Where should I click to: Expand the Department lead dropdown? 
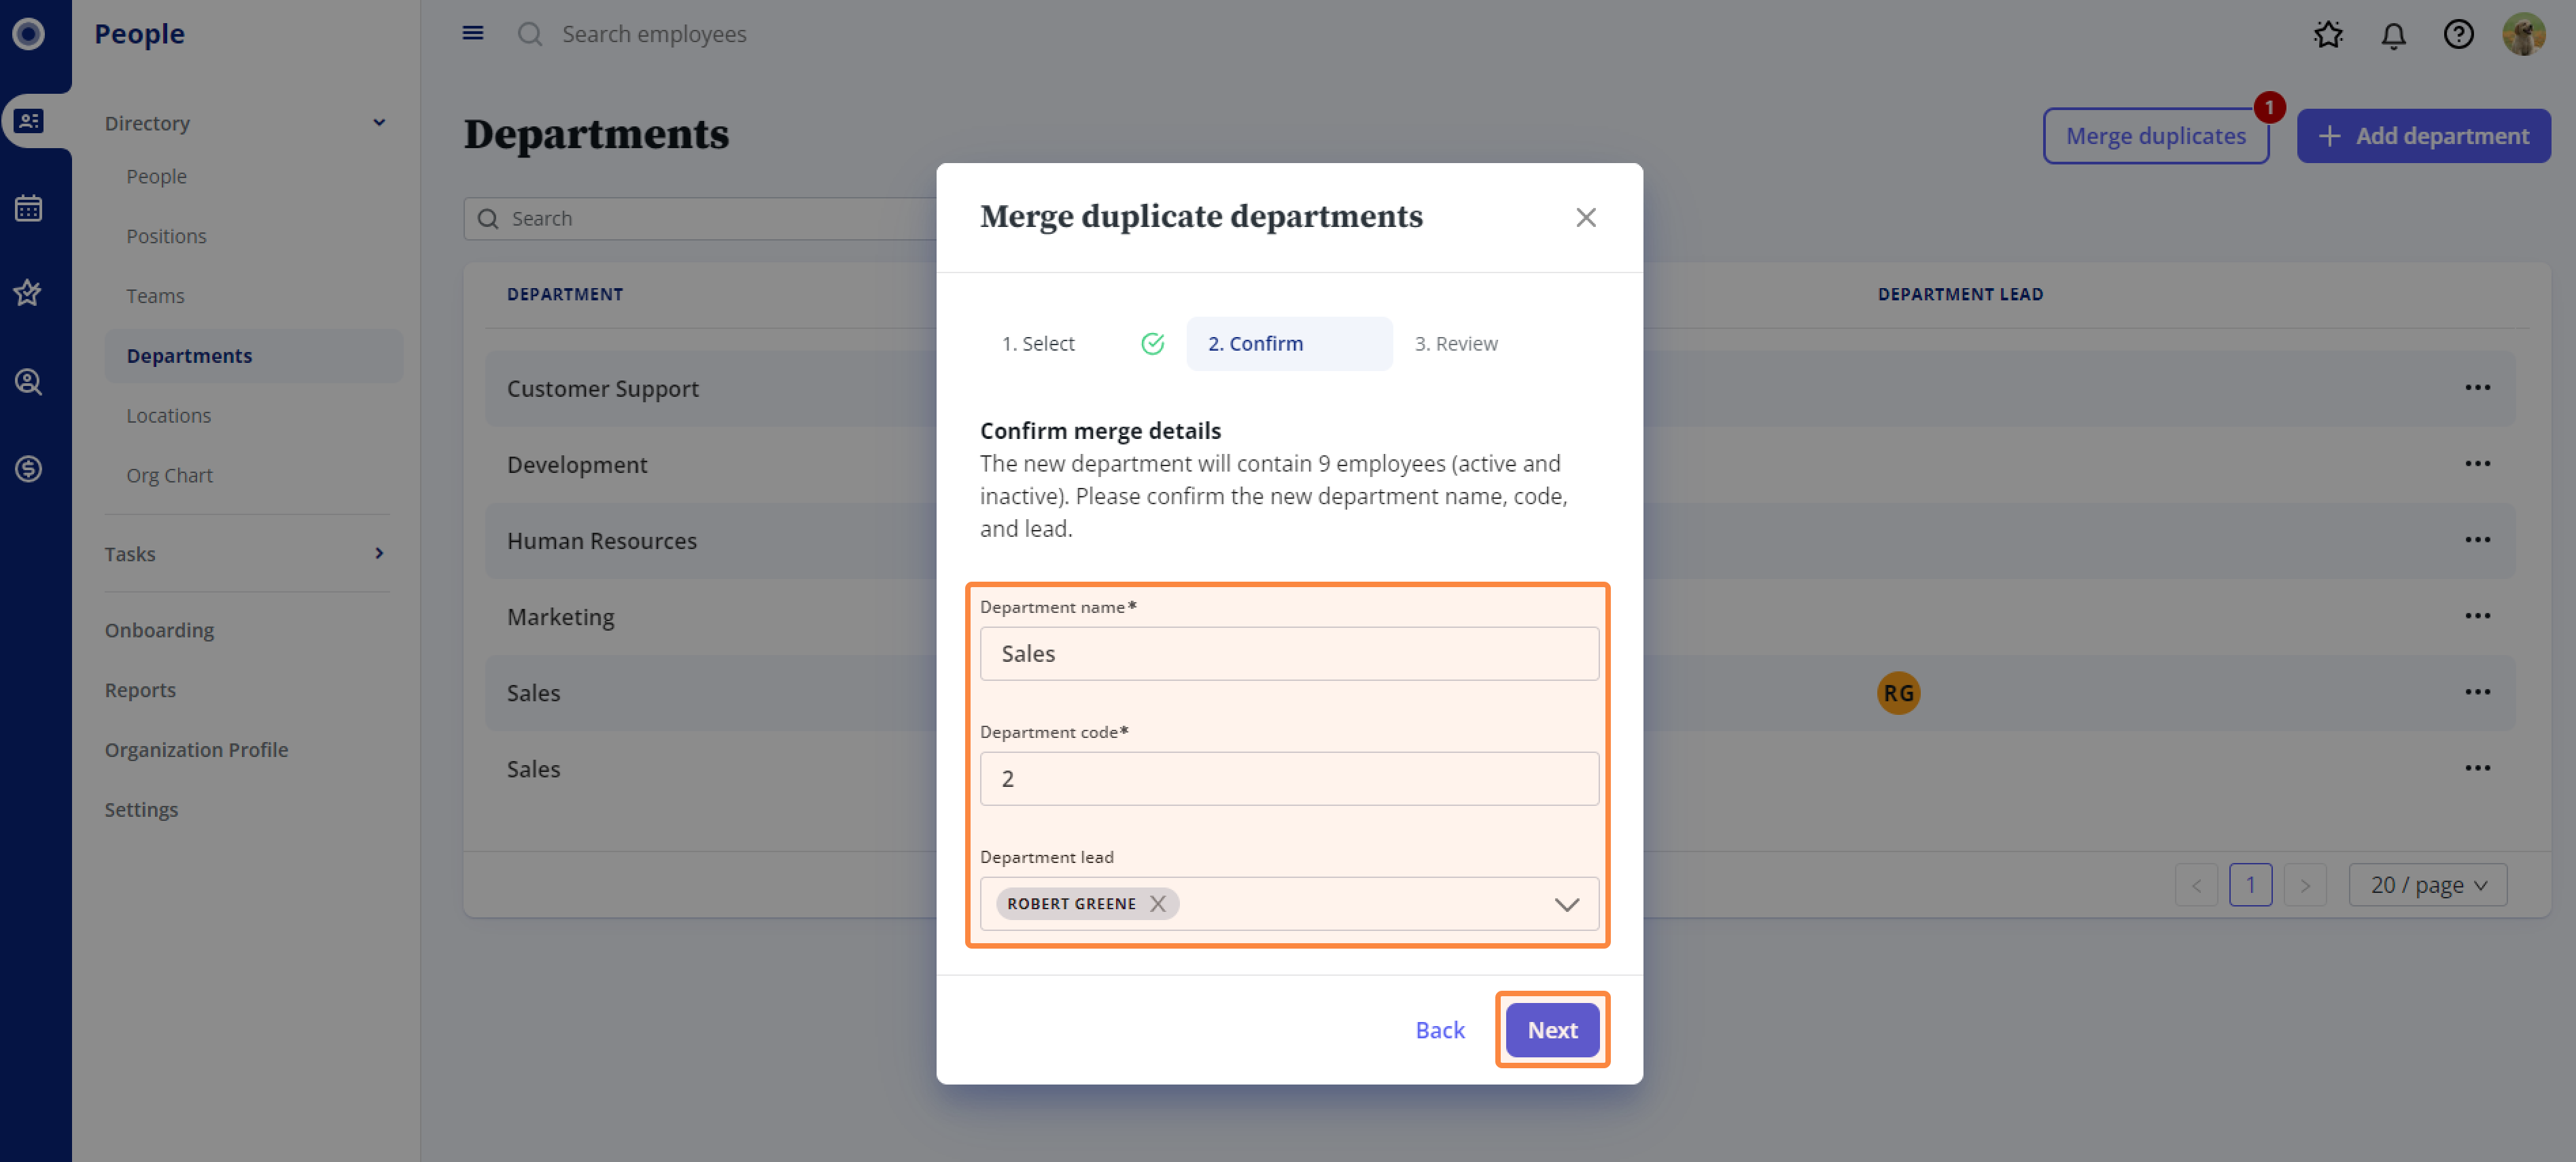(1566, 904)
